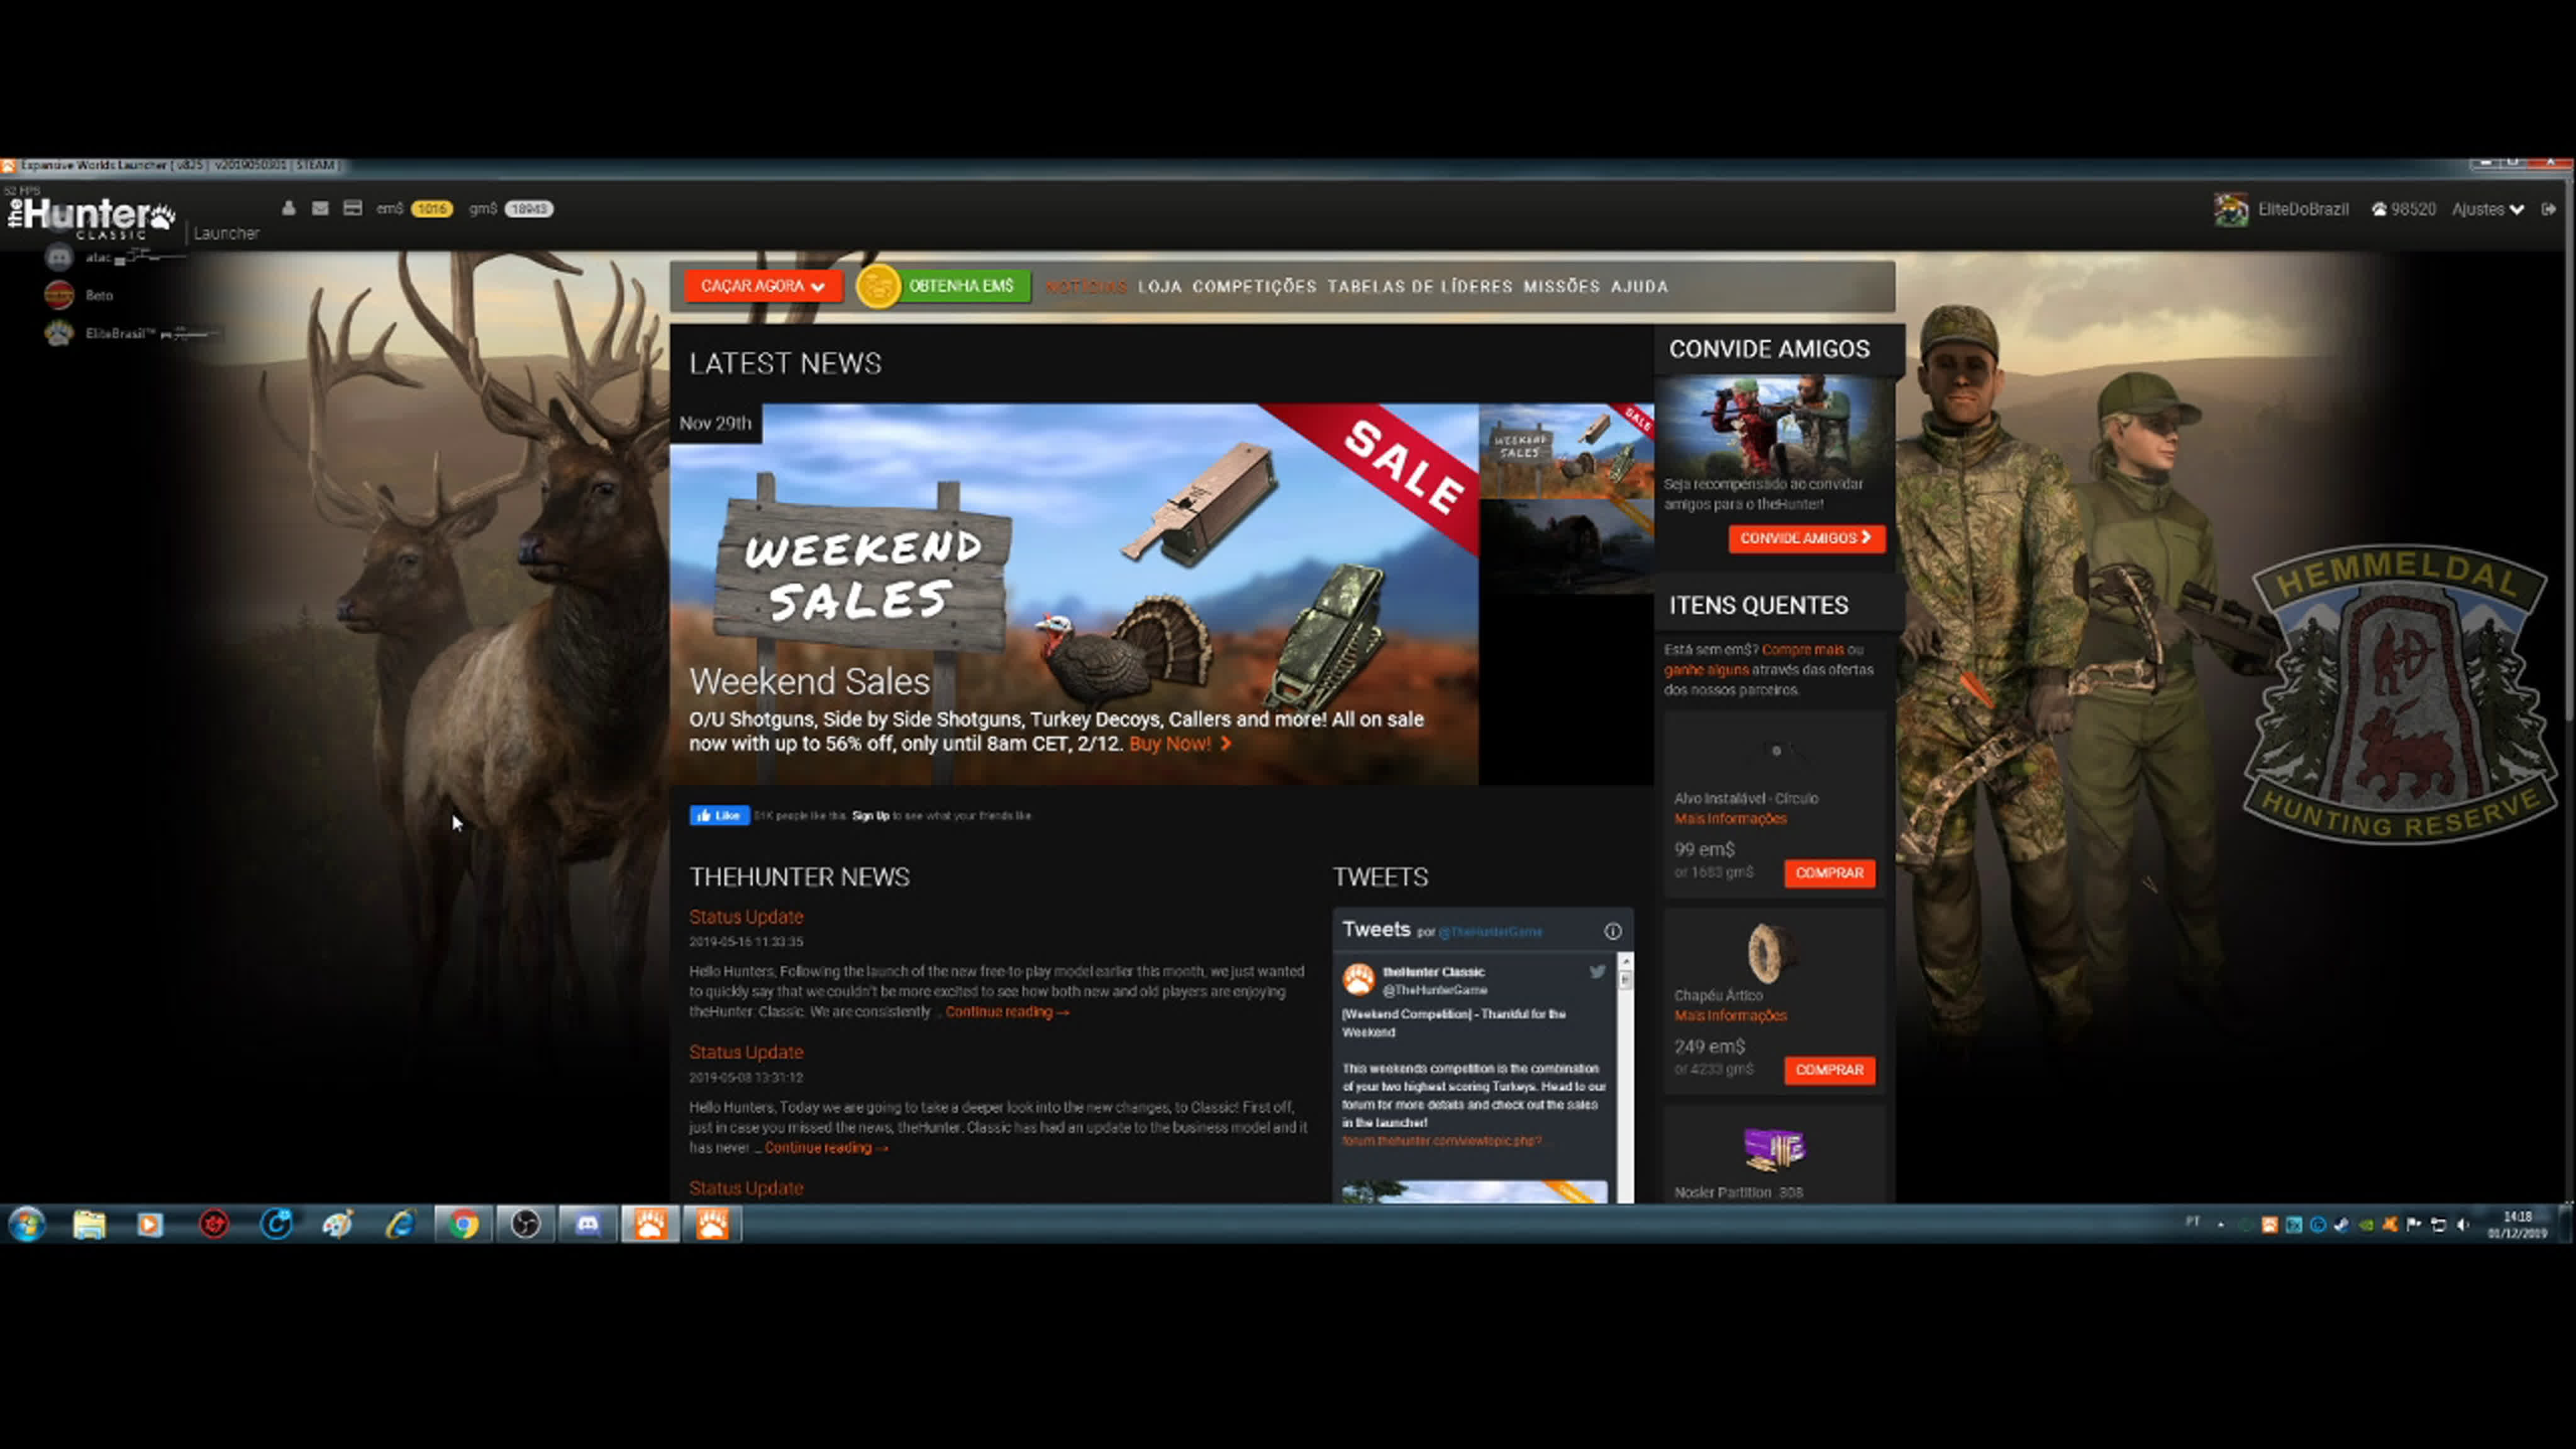2576x1449 pixels.
Task: Open the Discord icon in taskbar
Action: [x=587, y=1224]
